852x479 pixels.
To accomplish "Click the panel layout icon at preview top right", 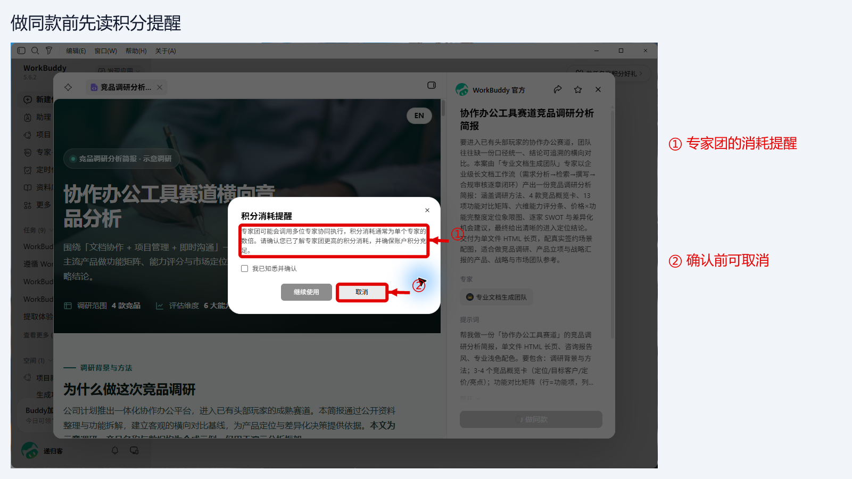I will [x=432, y=85].
